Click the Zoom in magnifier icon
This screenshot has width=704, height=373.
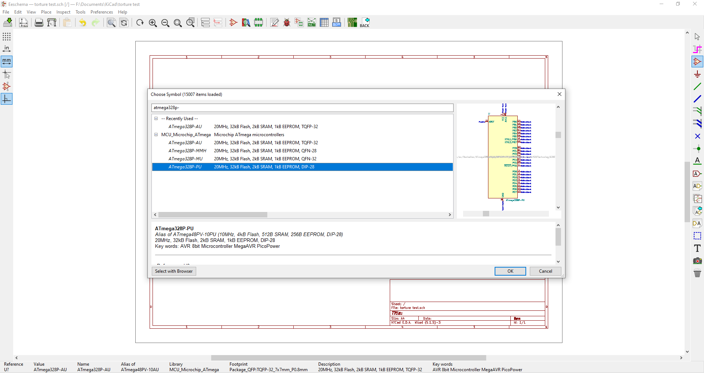pos(153,23)
